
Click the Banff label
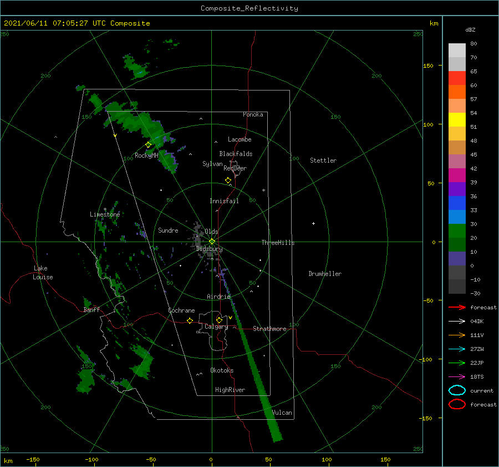[91, 310]
